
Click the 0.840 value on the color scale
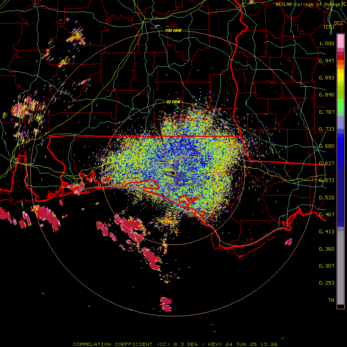pos(327,95)
